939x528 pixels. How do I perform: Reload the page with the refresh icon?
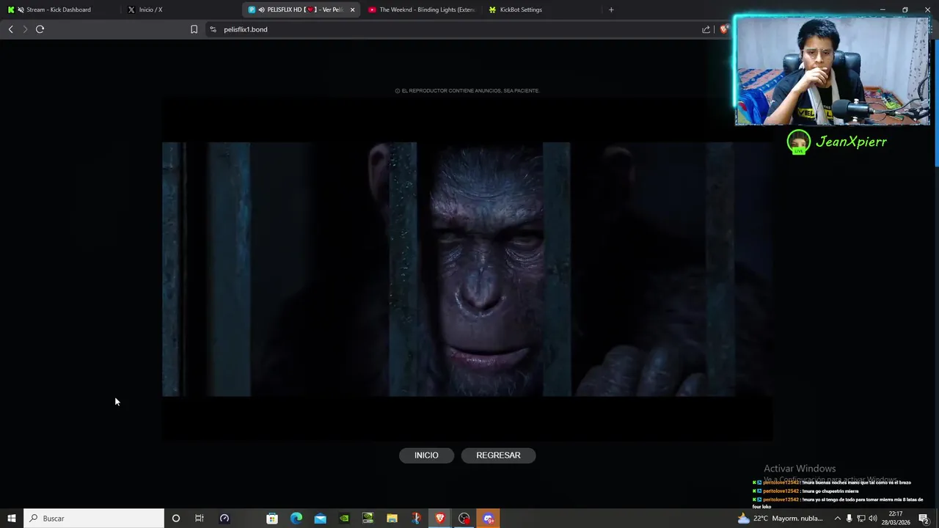[x=40, y=29]
